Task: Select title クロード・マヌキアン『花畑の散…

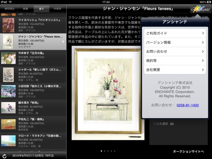Action: 40,136
